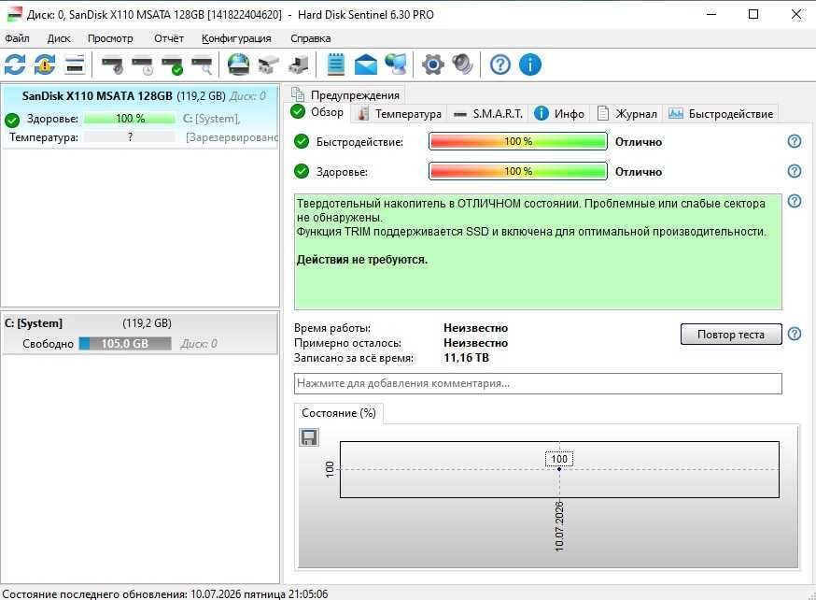816x600 pixels.
Task: Click the refresh disk information toolbar icon
Action: click(15, 64)
